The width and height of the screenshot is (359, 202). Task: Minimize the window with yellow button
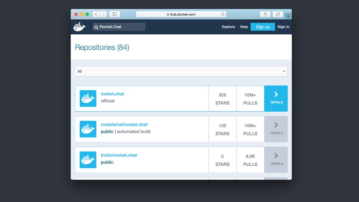[81, 14]
